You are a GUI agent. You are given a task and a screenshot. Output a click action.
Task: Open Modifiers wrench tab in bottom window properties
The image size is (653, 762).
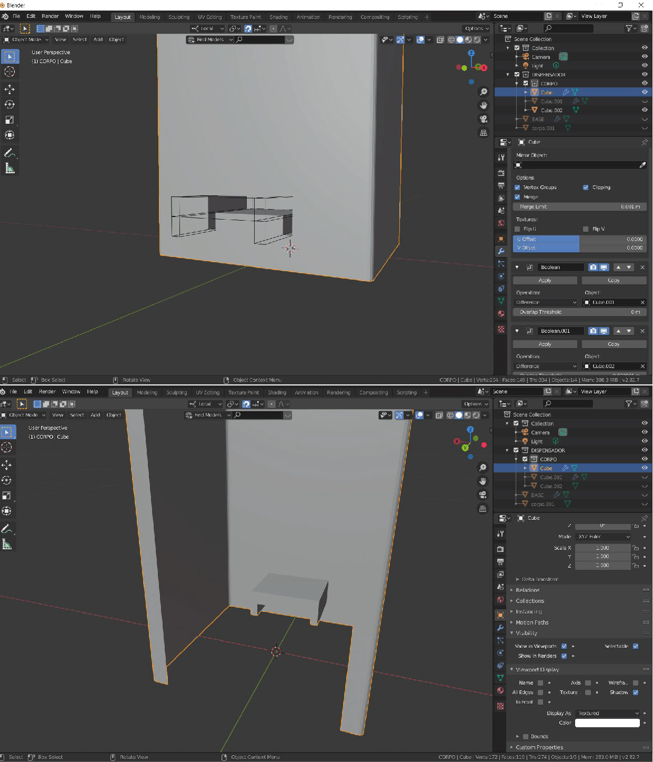coord(500,628)
